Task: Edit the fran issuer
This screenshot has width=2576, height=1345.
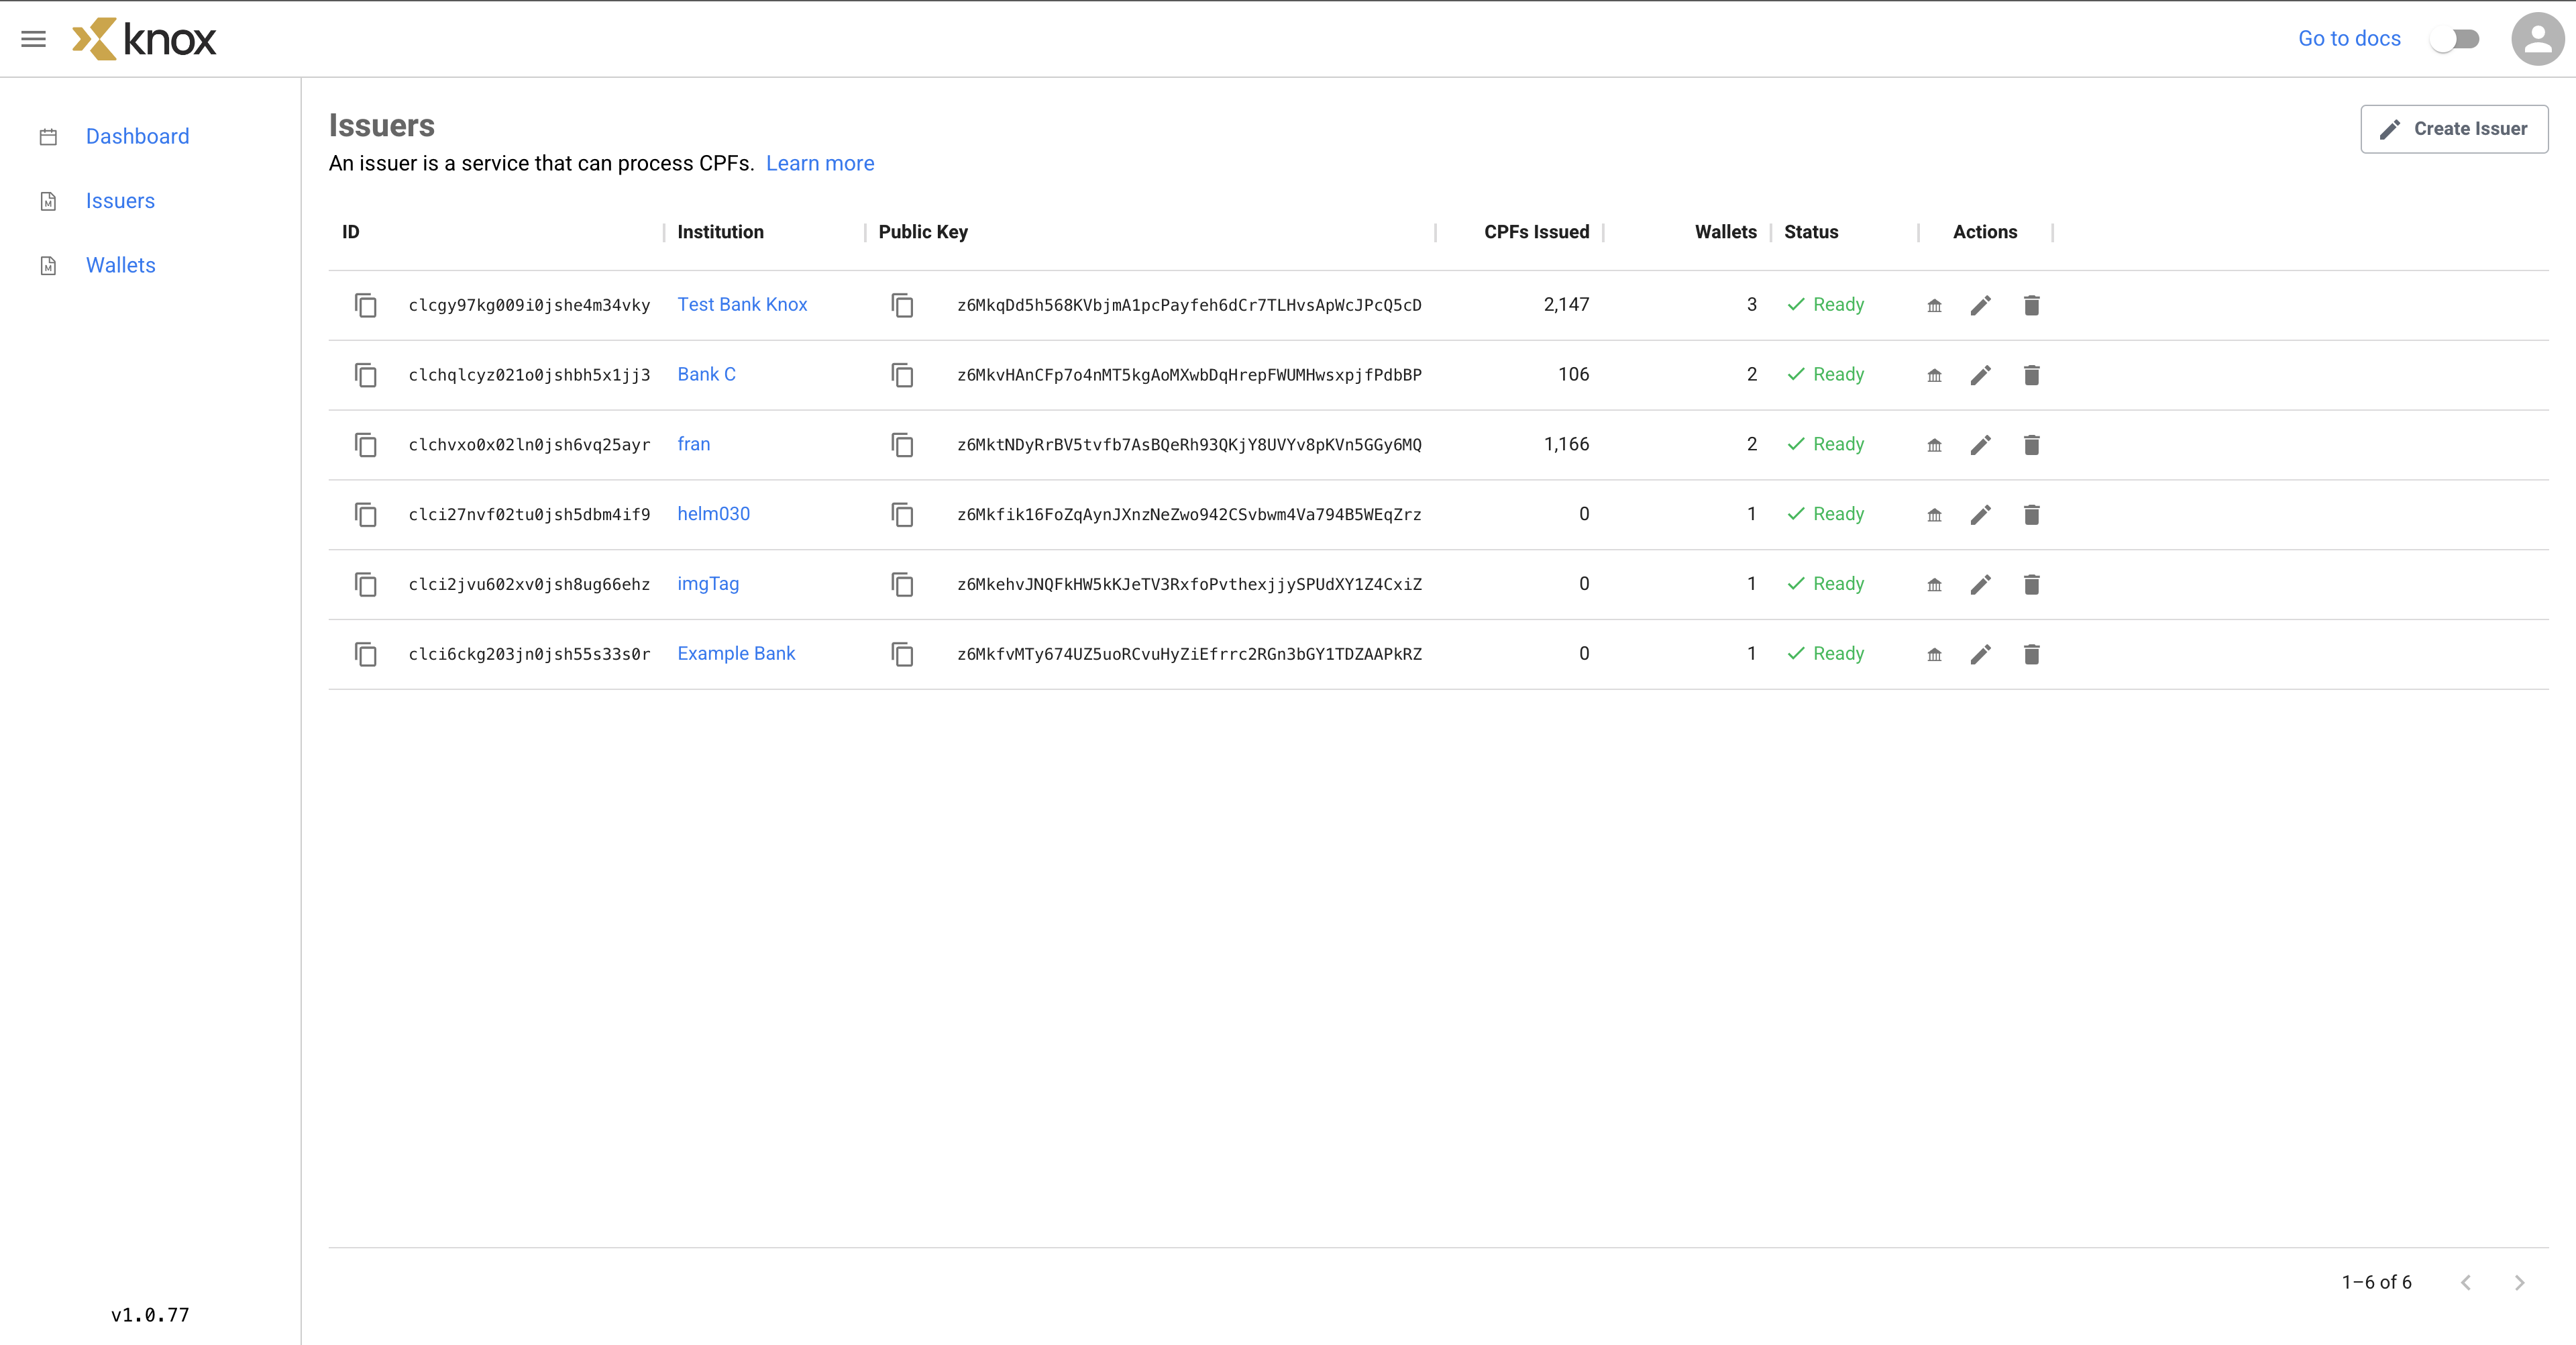Action: pyautogui.click(x=1980, y=444)
